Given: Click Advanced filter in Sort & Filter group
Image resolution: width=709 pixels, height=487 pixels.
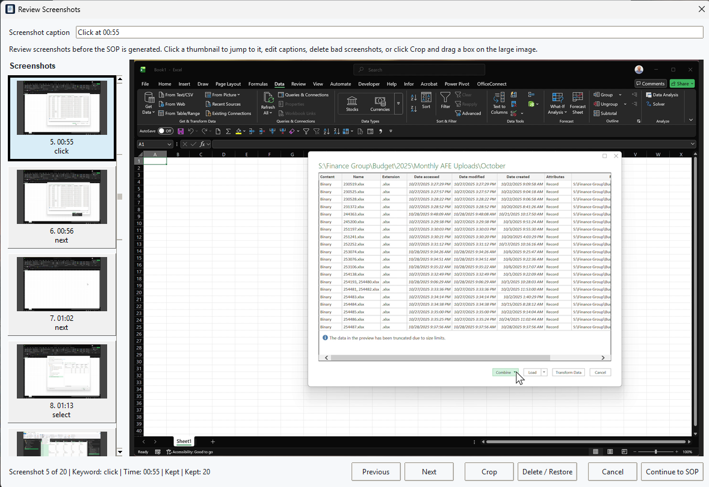Looking at the screenshot, I should [468, 114].
